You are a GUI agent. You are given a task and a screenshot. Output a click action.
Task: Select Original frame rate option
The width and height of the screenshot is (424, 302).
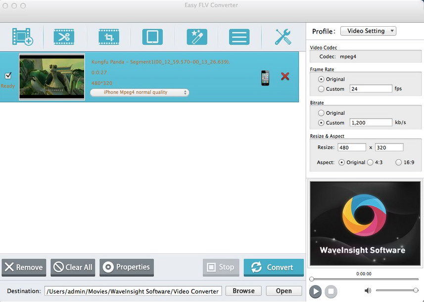tap(321, 79)
